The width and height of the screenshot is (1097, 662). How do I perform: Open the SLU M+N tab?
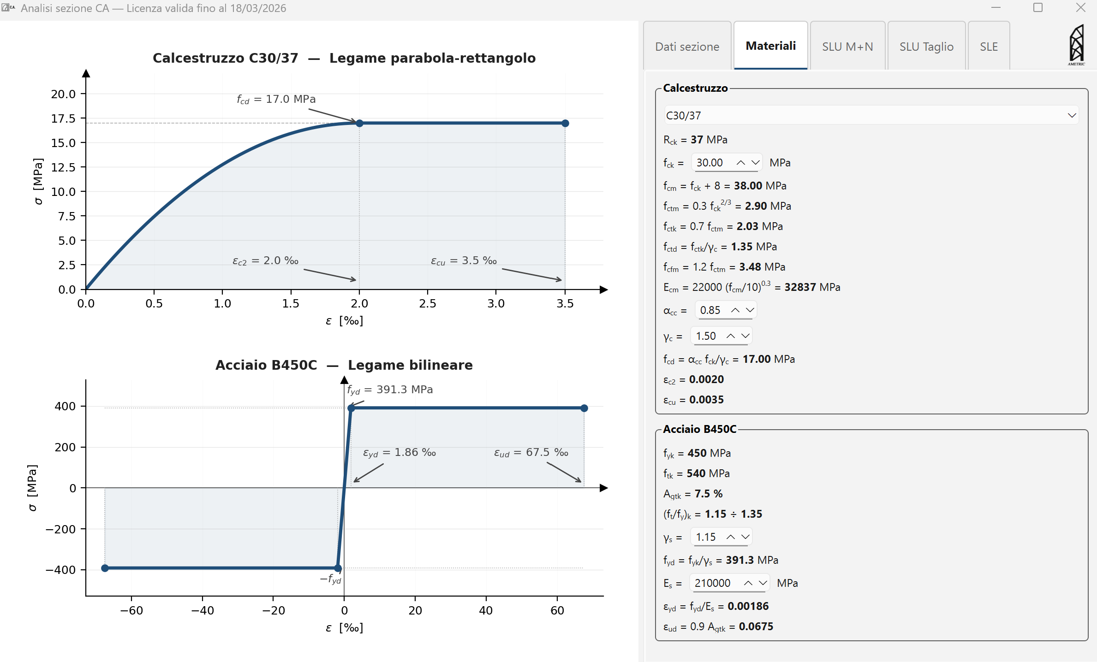tap(847, 47)
